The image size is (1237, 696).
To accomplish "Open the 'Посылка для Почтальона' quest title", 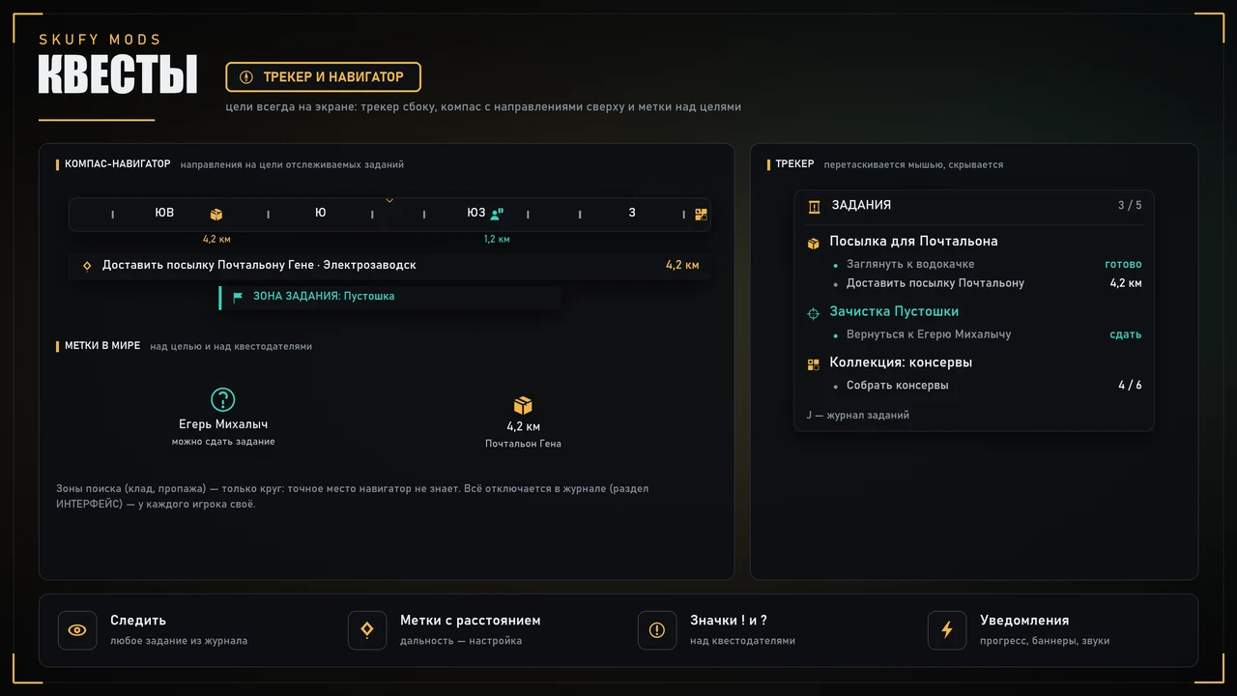I will [x=913, y=242].
